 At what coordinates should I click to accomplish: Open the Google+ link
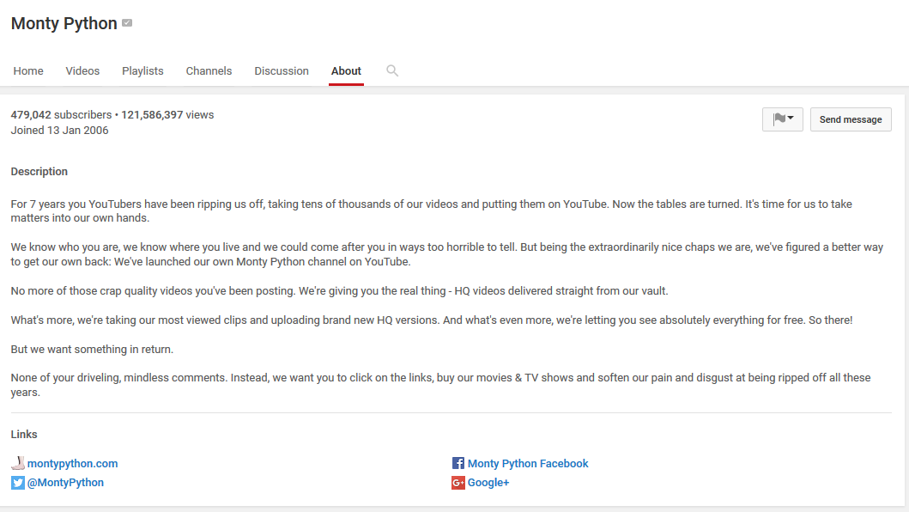point(488,483)
